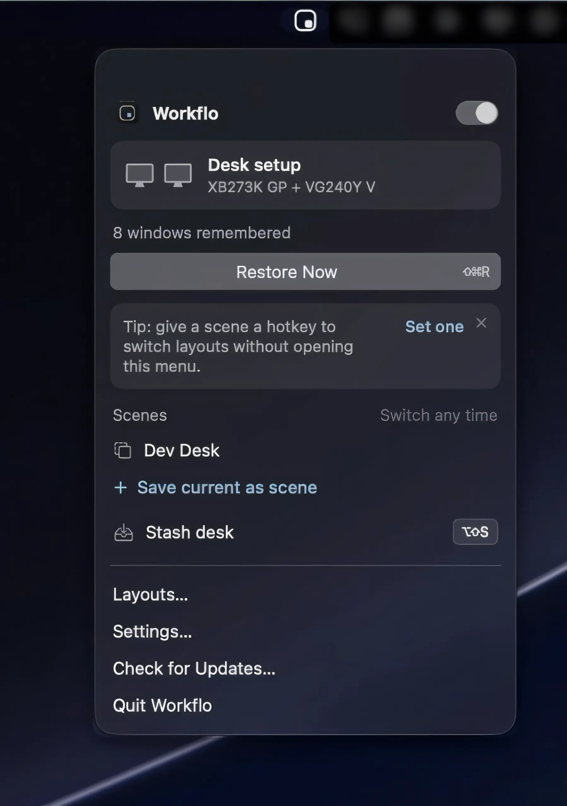Open the Desk setup display card

pos(305,175)
